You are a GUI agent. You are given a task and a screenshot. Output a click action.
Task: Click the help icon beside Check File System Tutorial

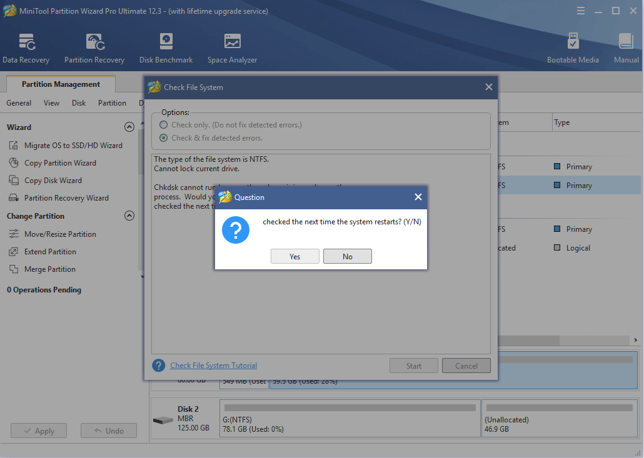[x=159, y=366]
